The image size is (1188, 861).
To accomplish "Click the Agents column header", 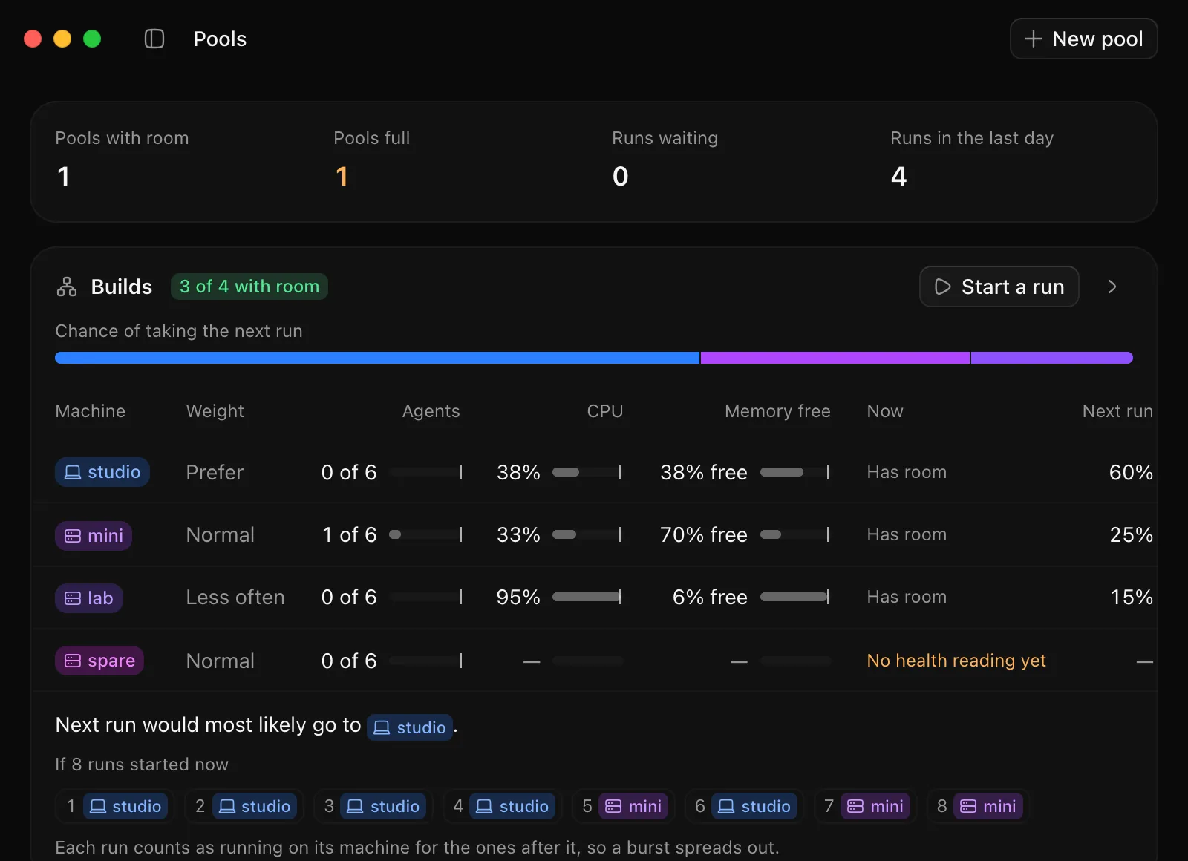I will pos(431,411).
